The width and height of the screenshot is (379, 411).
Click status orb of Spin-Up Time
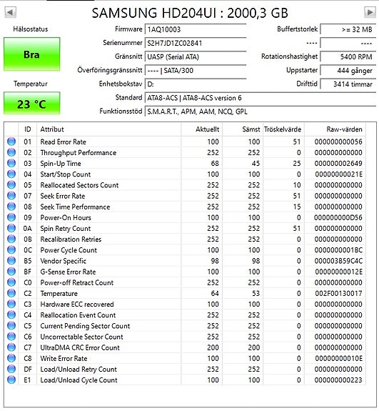click(11, 163)
